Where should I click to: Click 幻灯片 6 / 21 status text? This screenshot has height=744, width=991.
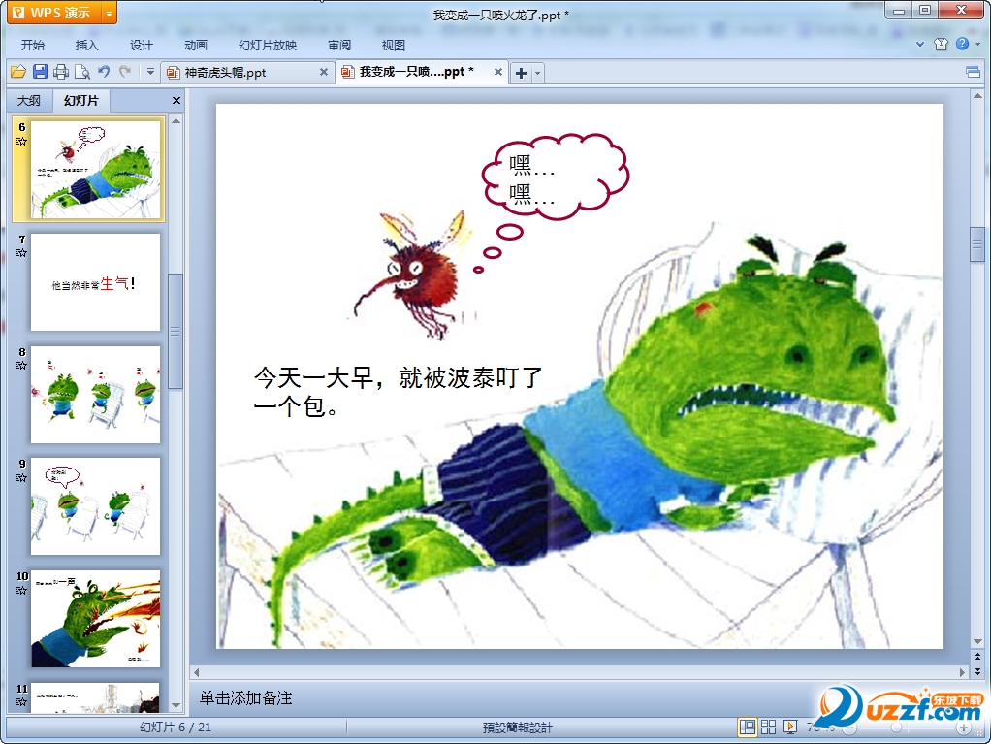pyautogui.click(x=176, y=727)
